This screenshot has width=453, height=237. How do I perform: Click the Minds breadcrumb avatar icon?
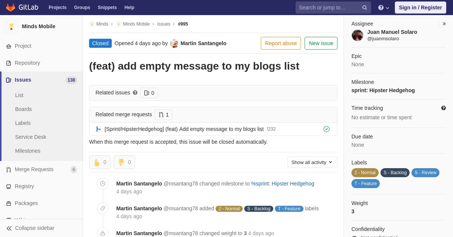coord(92,24)
